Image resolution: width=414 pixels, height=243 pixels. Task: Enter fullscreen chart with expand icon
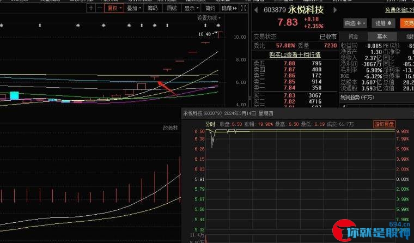coord(243,8)
